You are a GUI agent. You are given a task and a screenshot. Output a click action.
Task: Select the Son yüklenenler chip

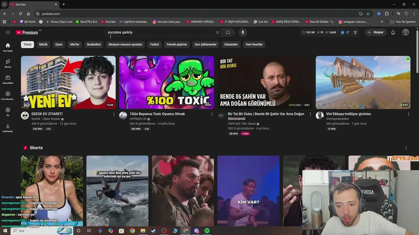pos(206,44)
